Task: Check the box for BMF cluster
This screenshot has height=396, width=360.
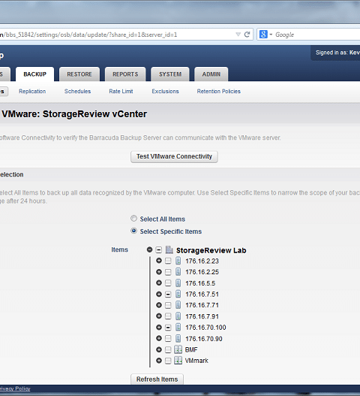Action: click(168, 349)
